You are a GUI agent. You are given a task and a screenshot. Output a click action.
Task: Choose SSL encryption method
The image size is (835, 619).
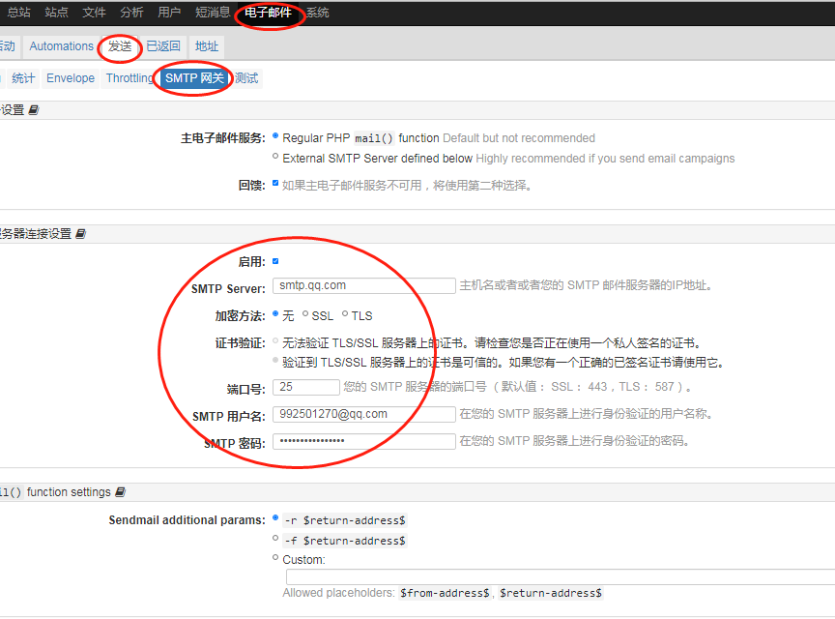(305, 314)
